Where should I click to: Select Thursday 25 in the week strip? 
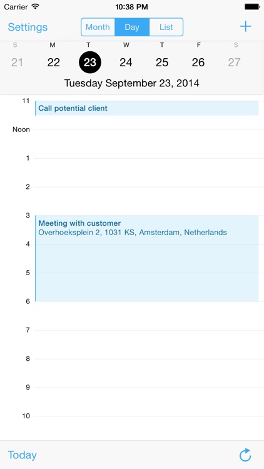pyautogui.click(x=162, y=62)
